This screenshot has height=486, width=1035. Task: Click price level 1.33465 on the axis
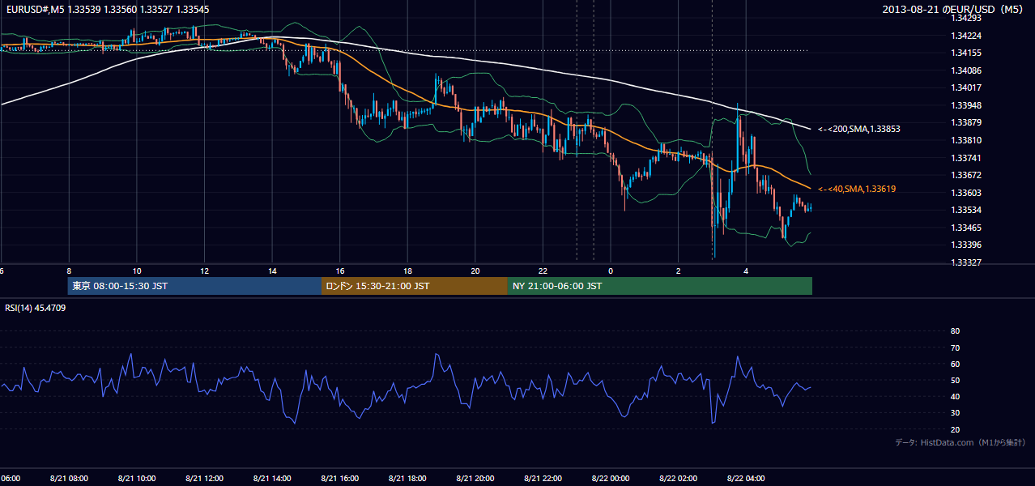point(967,228)
